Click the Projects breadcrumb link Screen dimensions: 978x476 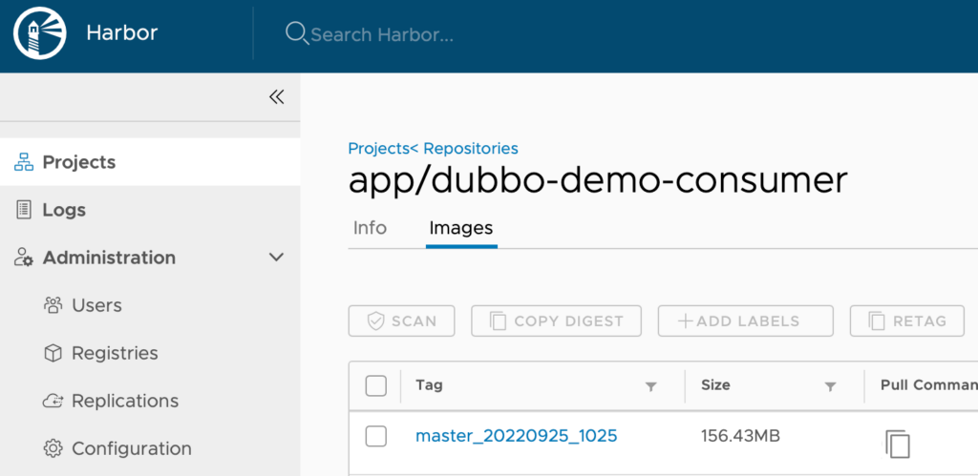click(x=378, y=148)
